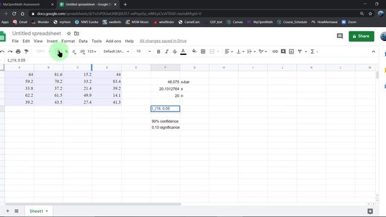The image size is (386, 217).
Task: Increase decimal places
Action: [x=82, y=51]
